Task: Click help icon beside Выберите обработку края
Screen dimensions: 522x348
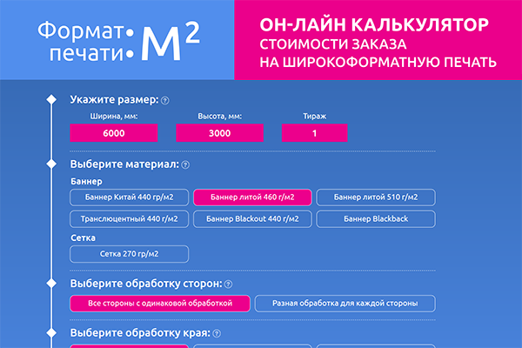Action: (216, 334)
